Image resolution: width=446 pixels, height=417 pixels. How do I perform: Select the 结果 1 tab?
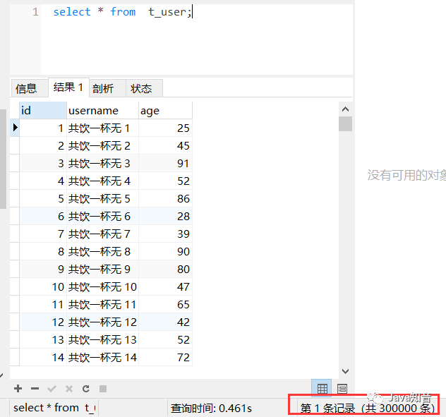pyautogui.click(x=68, y=87)
